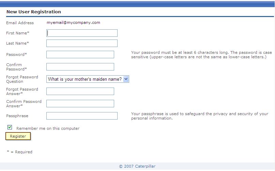The width and height of the screenshot is (275, 171).
Task: Click the "Remember me on this computer" label
Action: click(x=48, y=128)
